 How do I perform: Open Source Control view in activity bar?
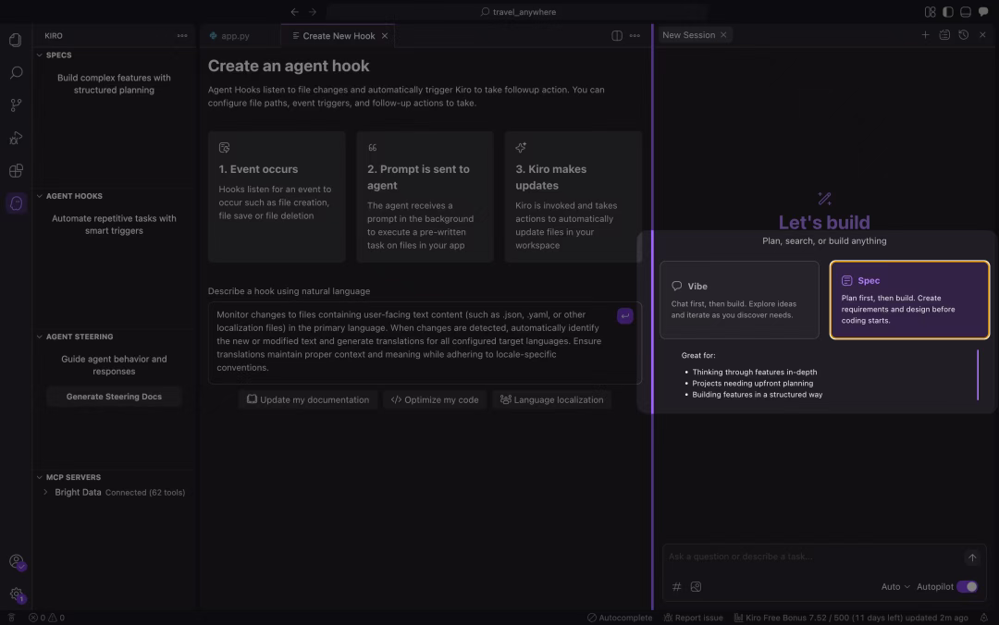(x=16, y=105)
